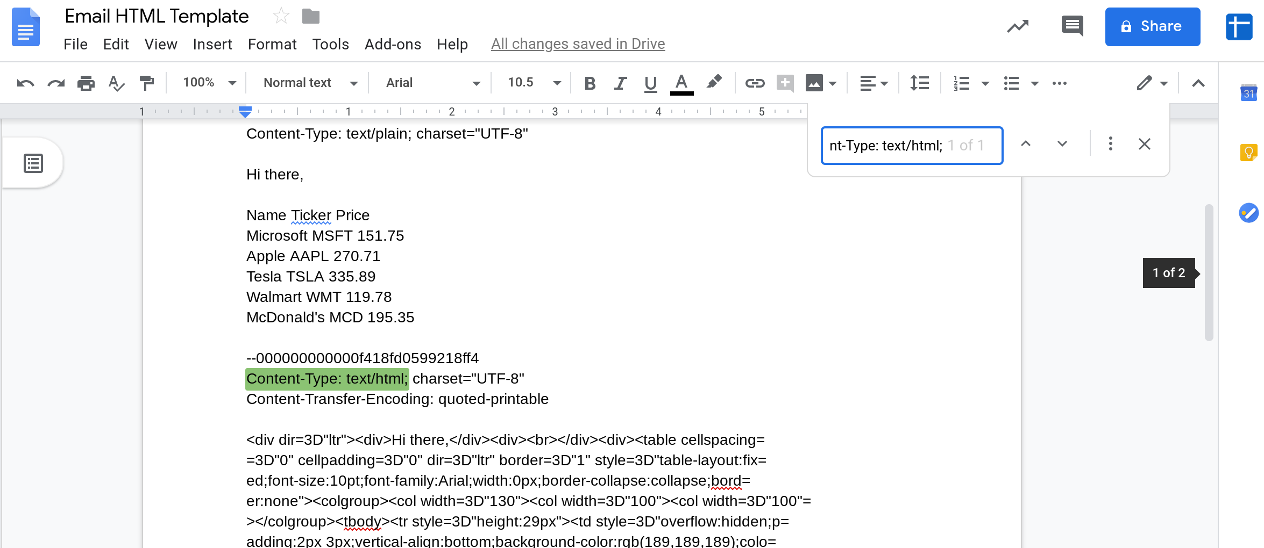This screenshot has height=548, width=1264.
Task: Click the bulleted list icon
Action: click(x=1011, y=83)
